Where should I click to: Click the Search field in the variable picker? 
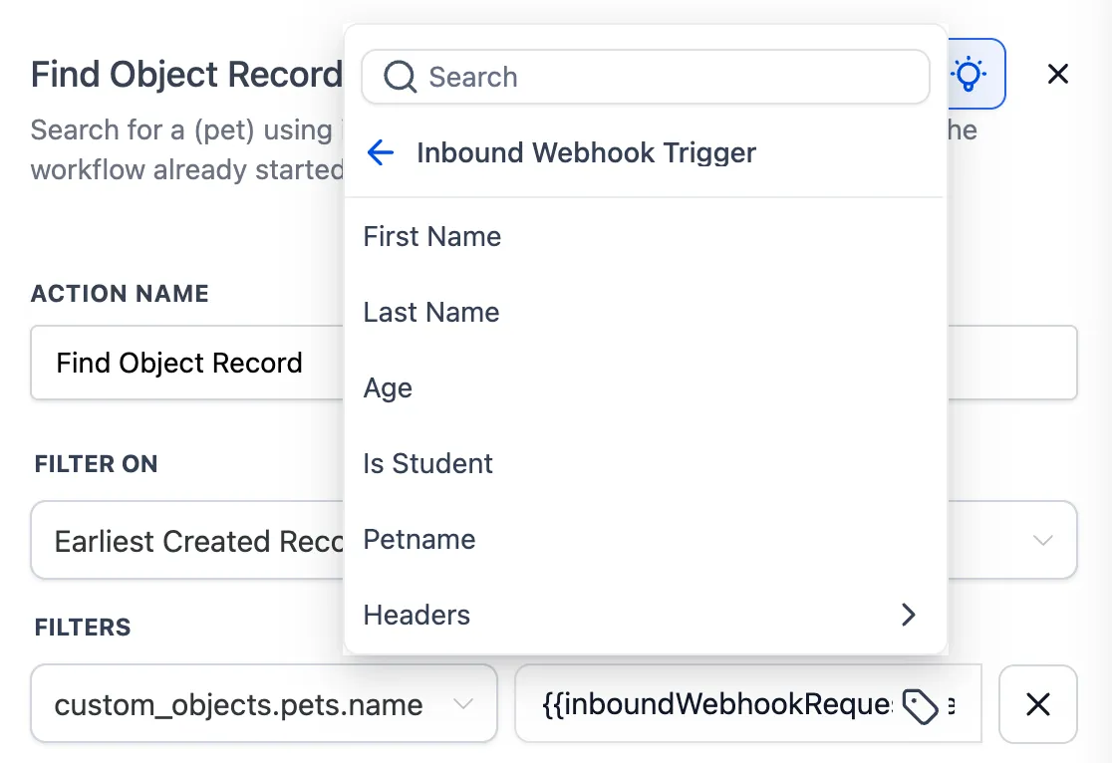(x=646, y=77)
